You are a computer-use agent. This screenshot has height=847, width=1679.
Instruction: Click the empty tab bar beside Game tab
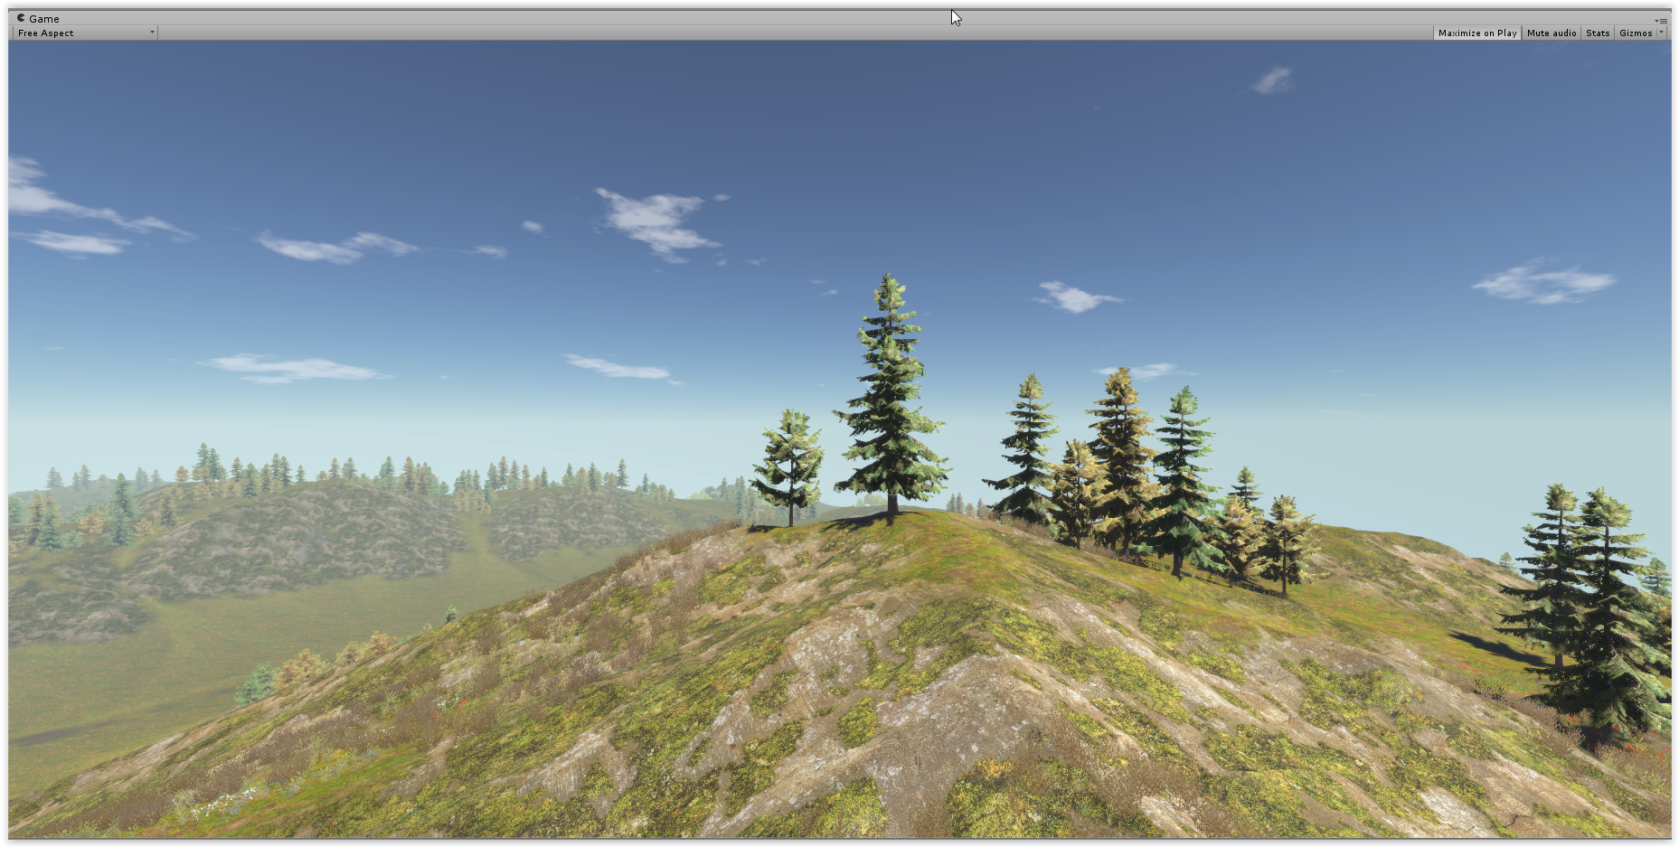click(542, 18)
